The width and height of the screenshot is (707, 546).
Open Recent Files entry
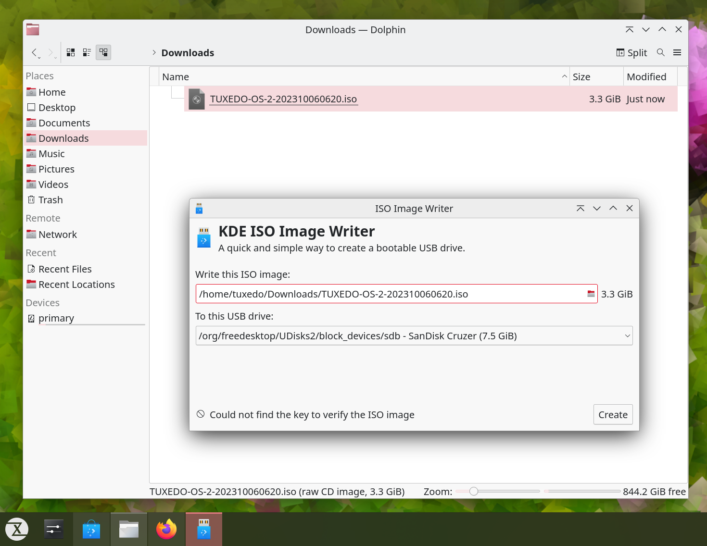coord(86,269)
